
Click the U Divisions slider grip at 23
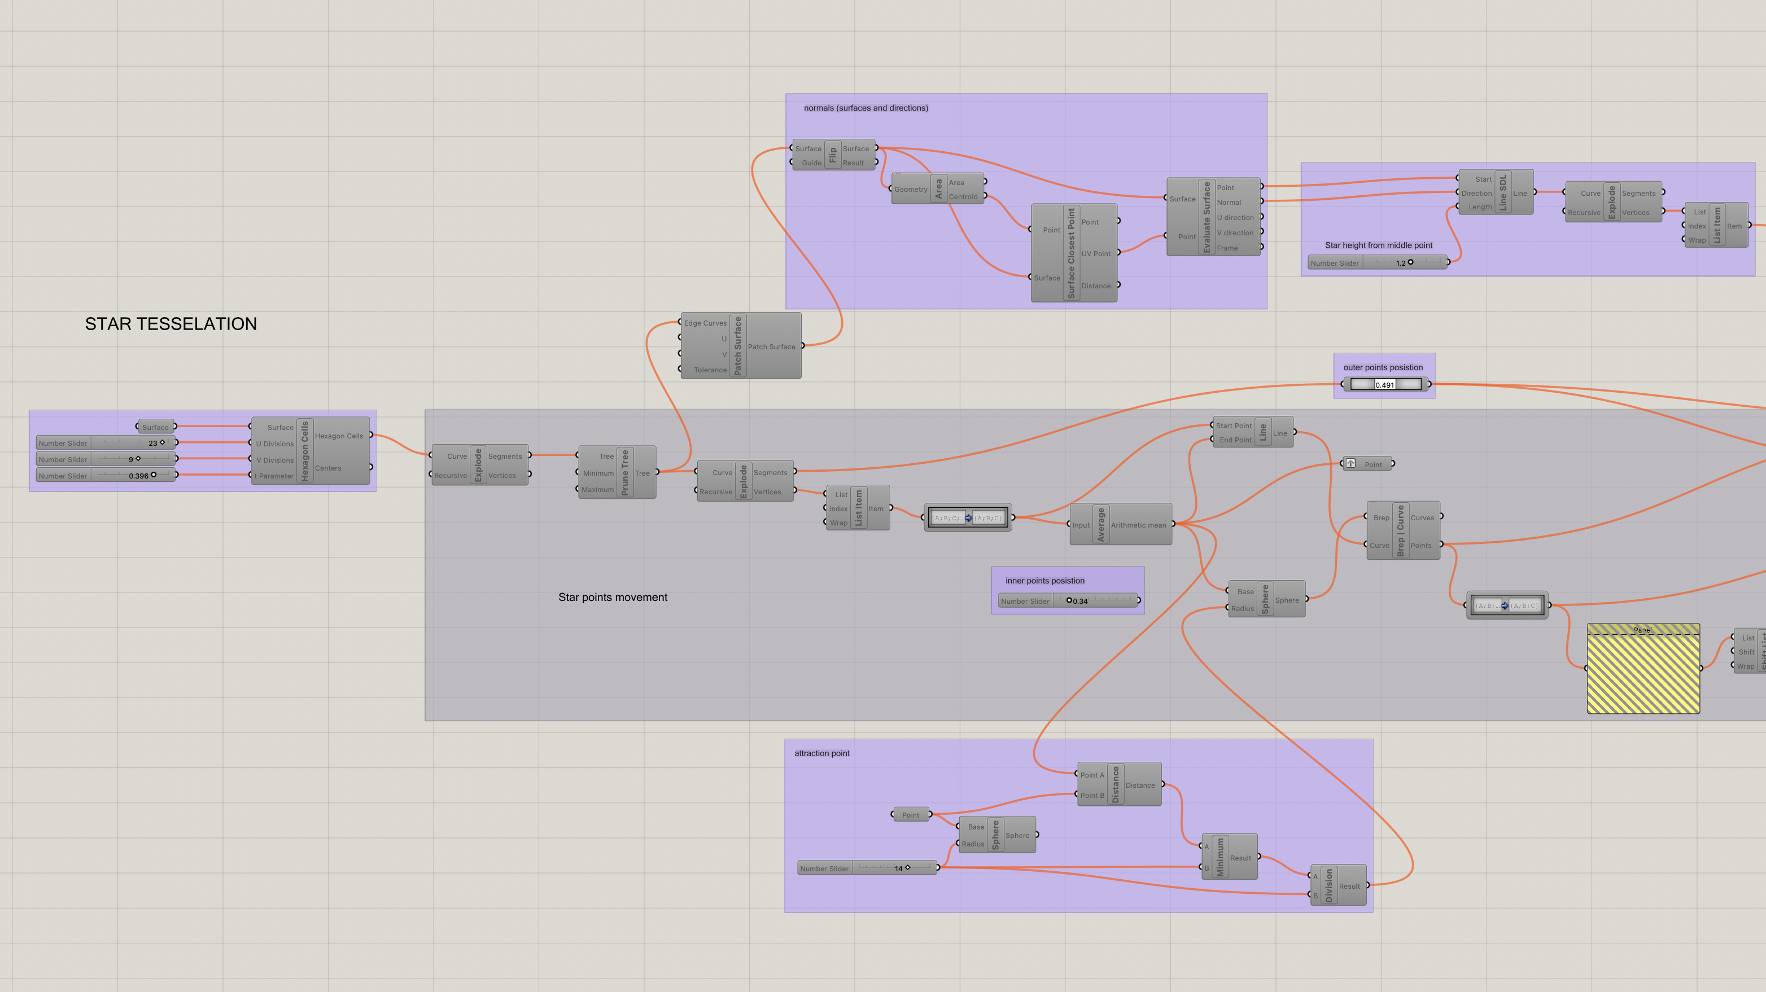pos(163,442)
